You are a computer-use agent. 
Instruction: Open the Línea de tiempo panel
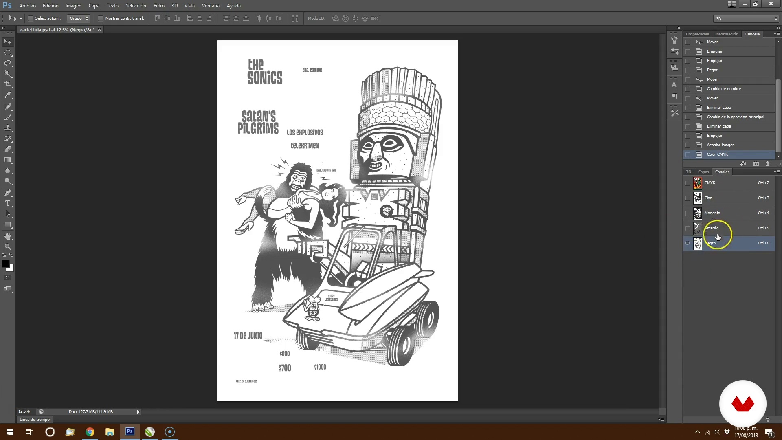click(x=35, y=420)
